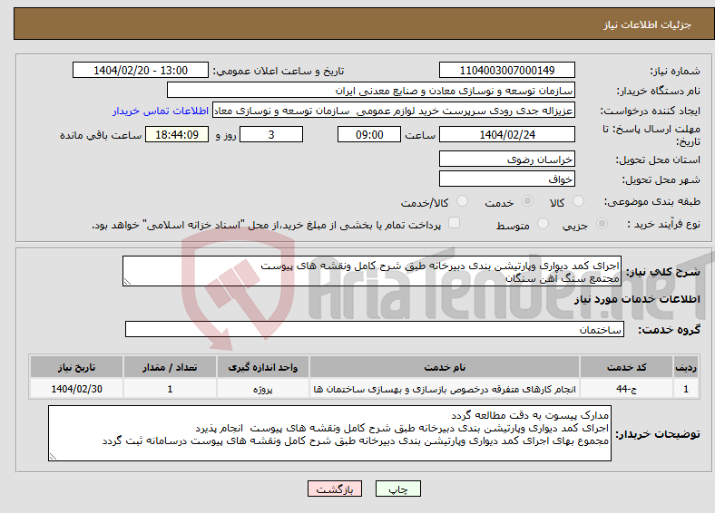Select the جزیی purchase type radio

tap(602, 223)
